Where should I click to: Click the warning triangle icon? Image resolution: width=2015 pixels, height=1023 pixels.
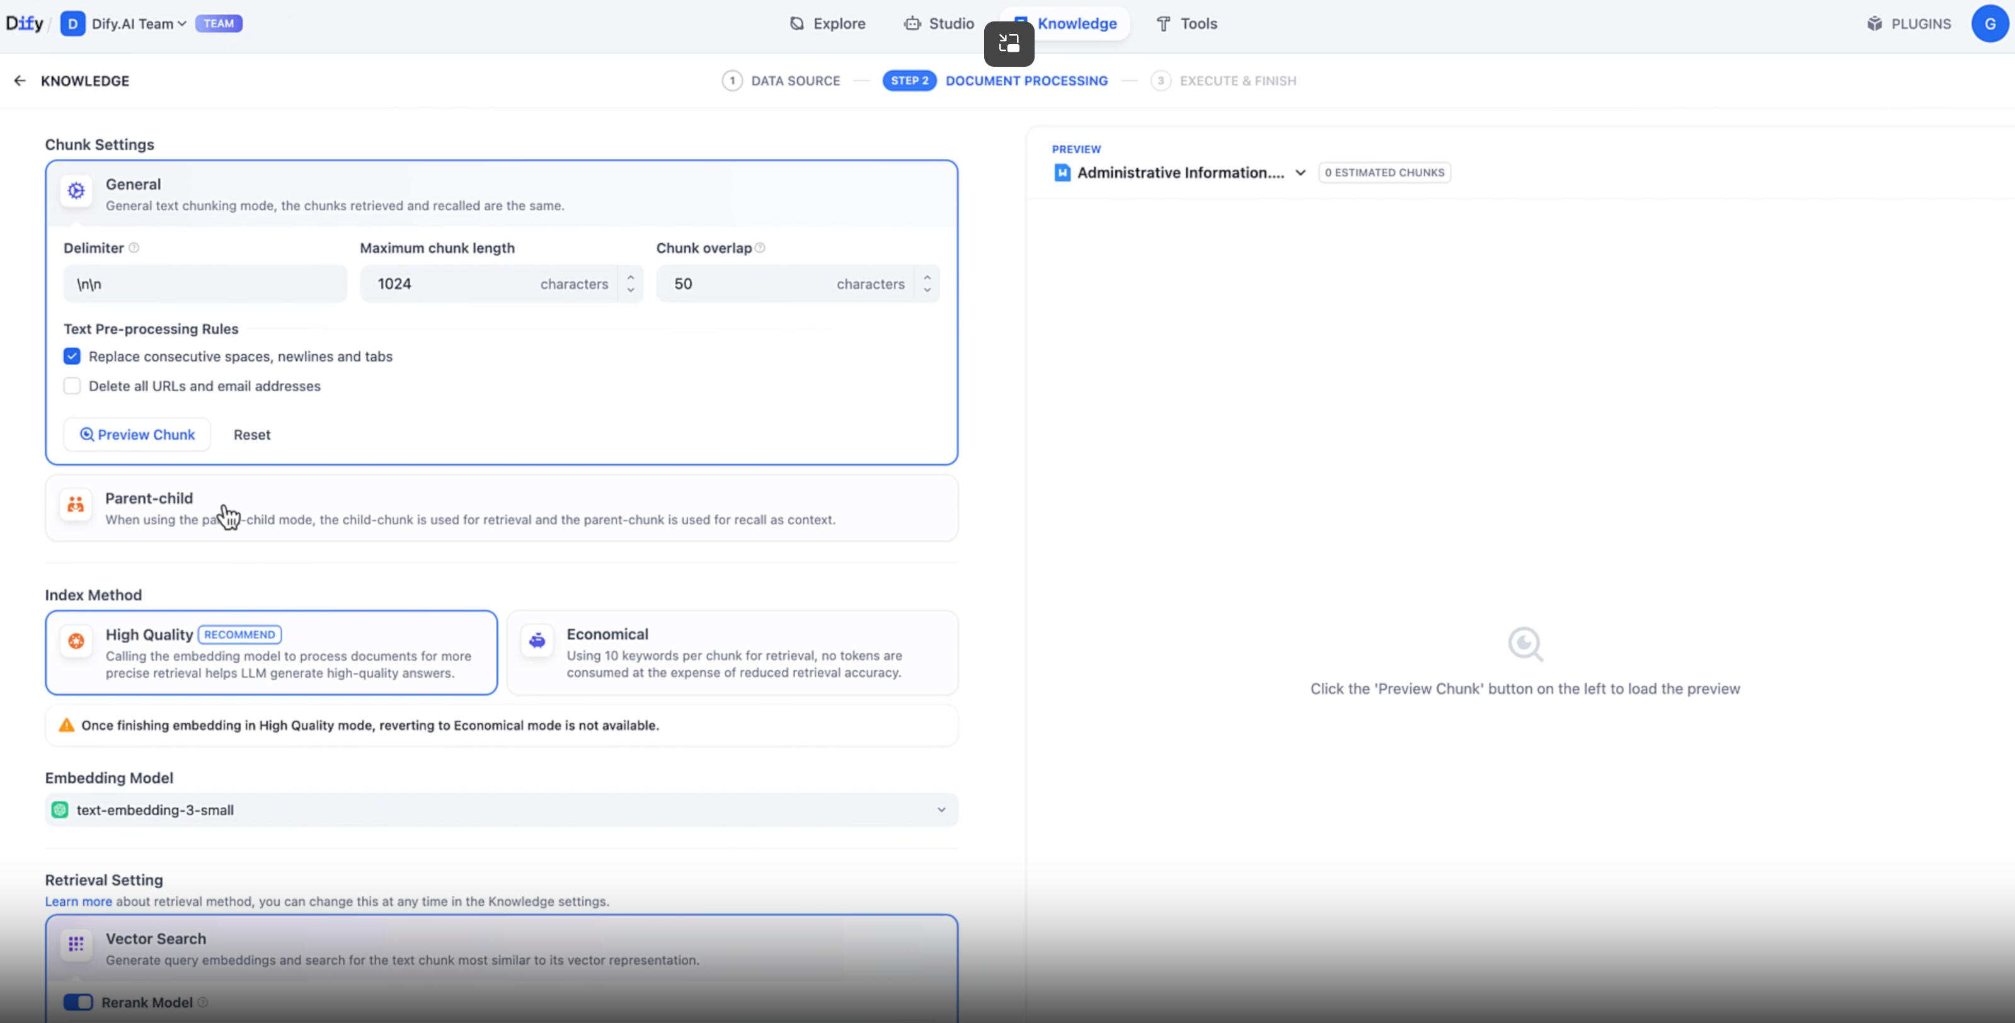[x=67, y=725]
